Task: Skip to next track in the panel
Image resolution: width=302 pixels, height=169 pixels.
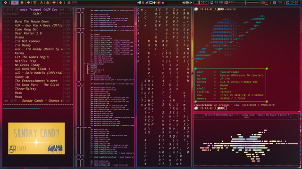Action: click(x=191, y=2)
